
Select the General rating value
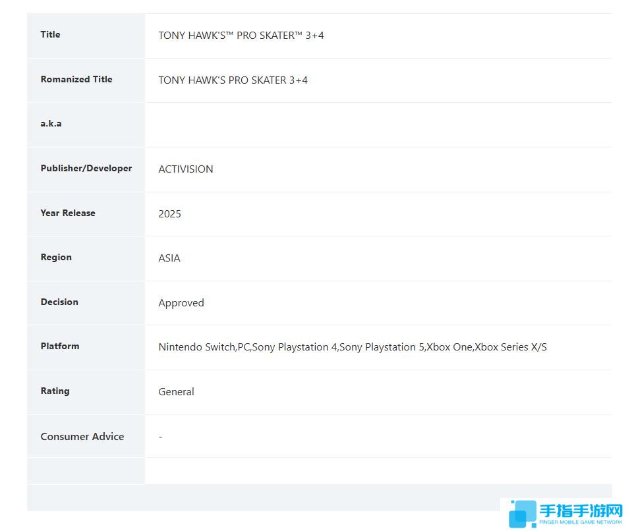pyautogui.click(x=176, y=392)
